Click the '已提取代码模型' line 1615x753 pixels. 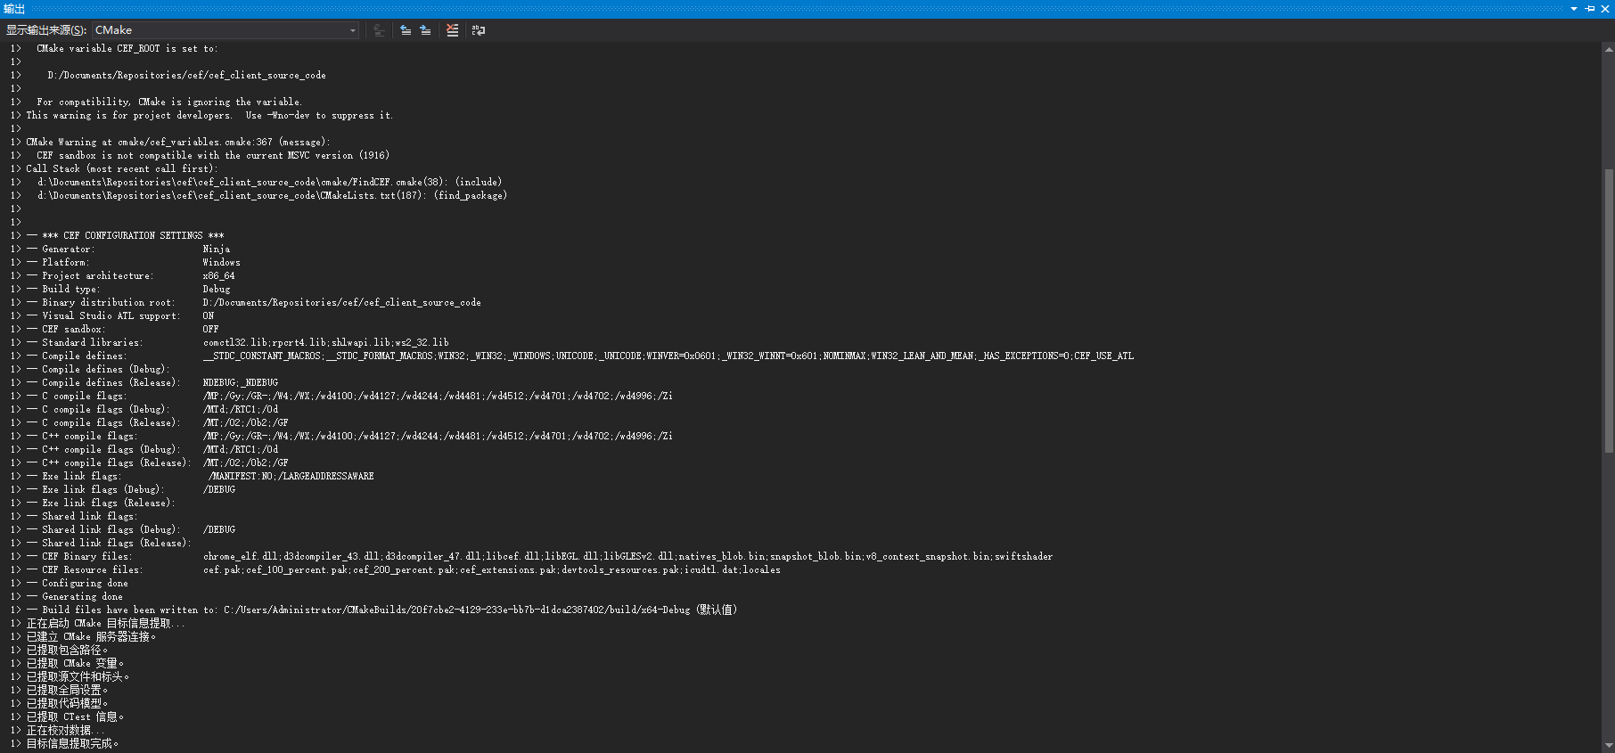click(x=67, y=704)
